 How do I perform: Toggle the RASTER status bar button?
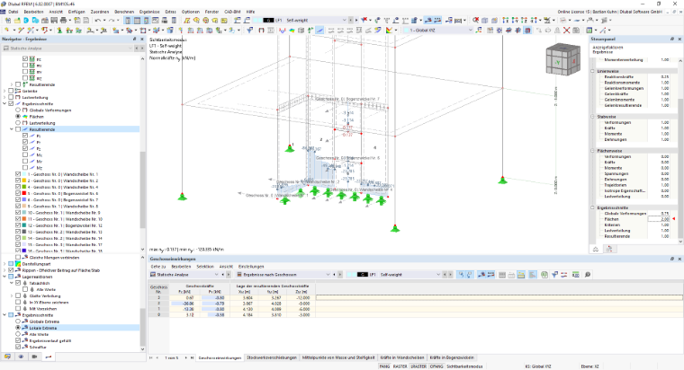[400, 366]
